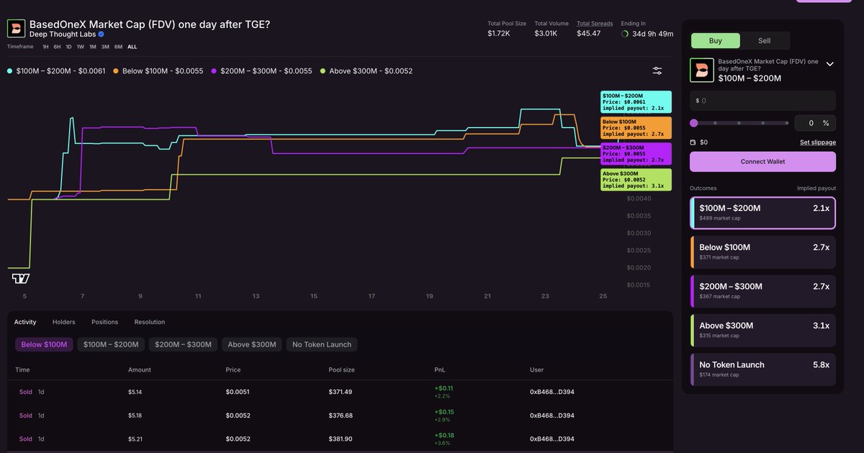Toggle the $200M – $300M legend series
Viewport: 864px width, 453px height.
[x=262, y=71]
